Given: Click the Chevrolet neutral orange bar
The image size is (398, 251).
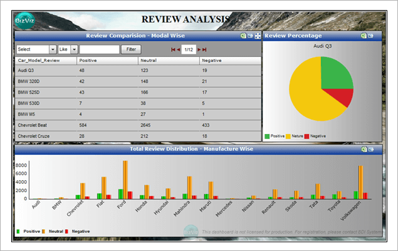Looking at the screenshot, I should pyautogui.click(x=83, y=191).
